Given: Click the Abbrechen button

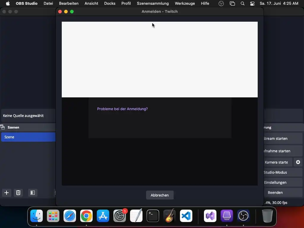Looking at the screenshot, I should point(160,195).
